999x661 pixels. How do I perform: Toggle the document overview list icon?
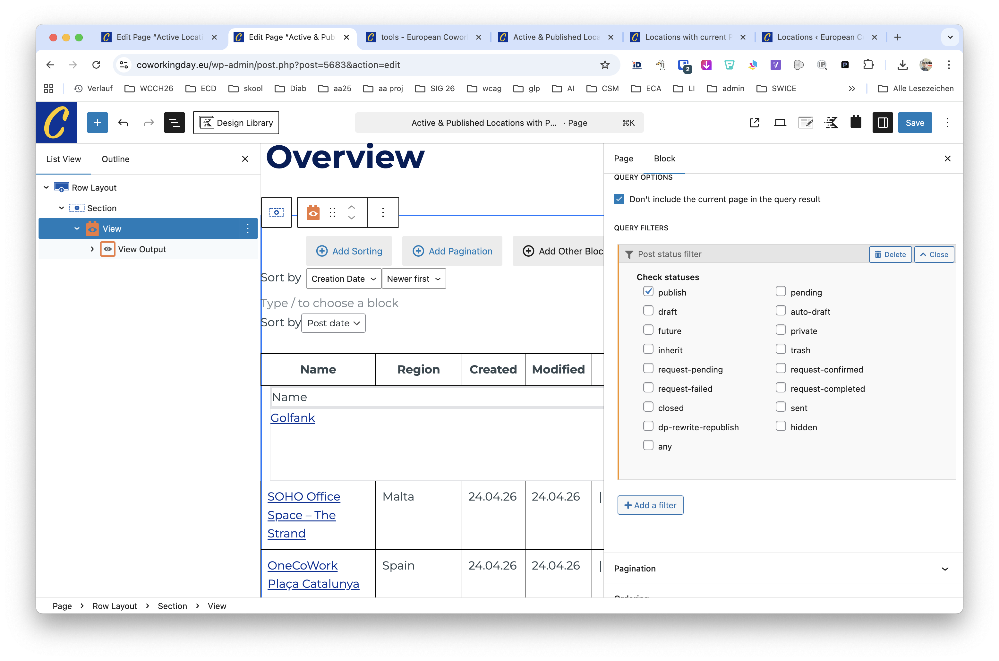point(175,123)
